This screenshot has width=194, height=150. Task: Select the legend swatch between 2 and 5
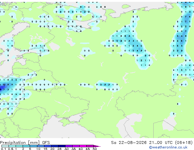tap(26, 146)
